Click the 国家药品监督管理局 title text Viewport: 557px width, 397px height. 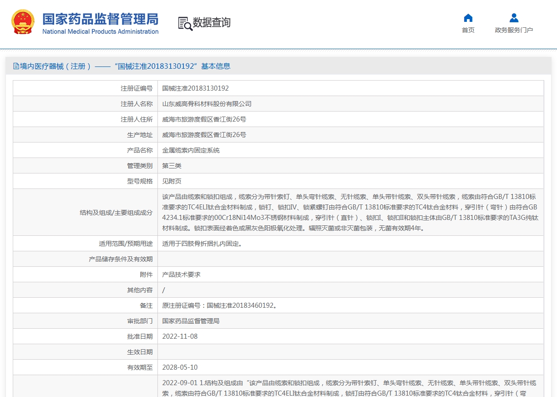click(100, 19)
